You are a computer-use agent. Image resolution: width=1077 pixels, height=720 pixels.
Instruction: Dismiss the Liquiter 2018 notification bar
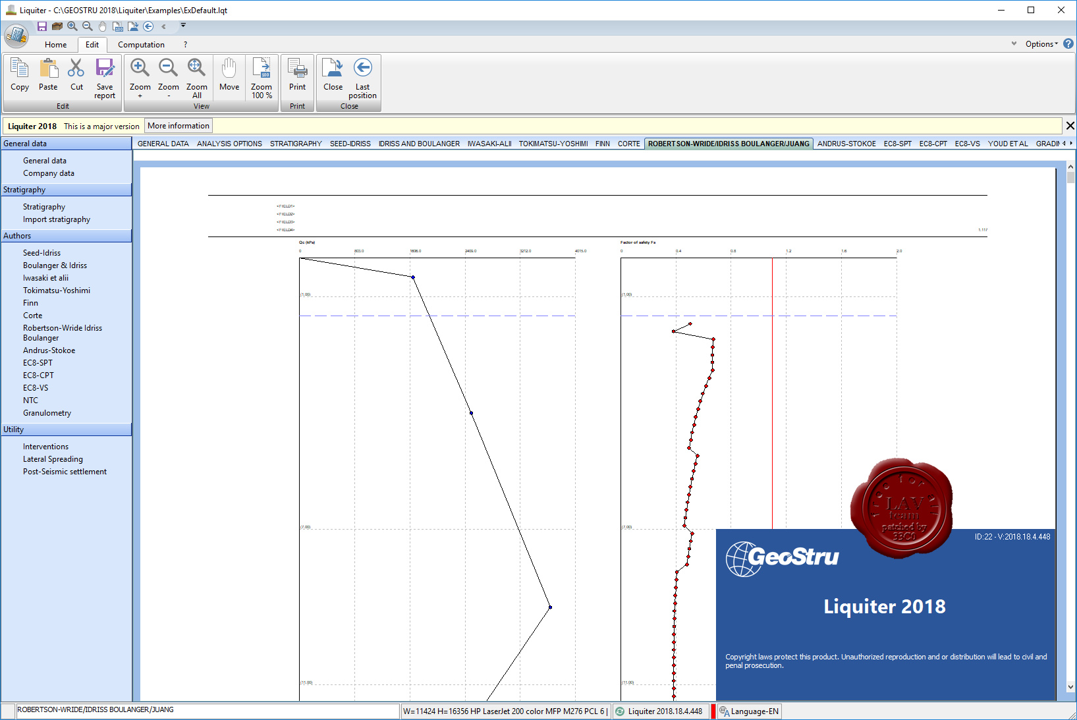pyautogui.click(x=1070, y=126)
